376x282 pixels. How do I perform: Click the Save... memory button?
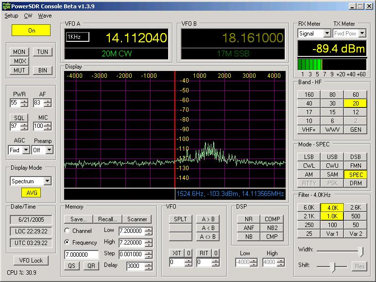78,219
